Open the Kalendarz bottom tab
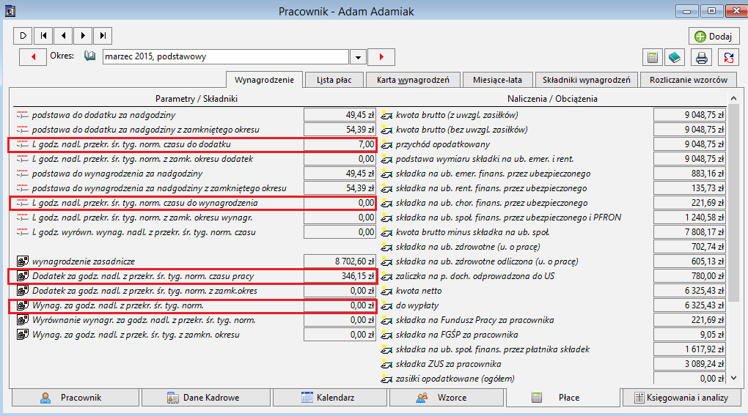This screenshot has height=416, width=748. pos(330,398)
